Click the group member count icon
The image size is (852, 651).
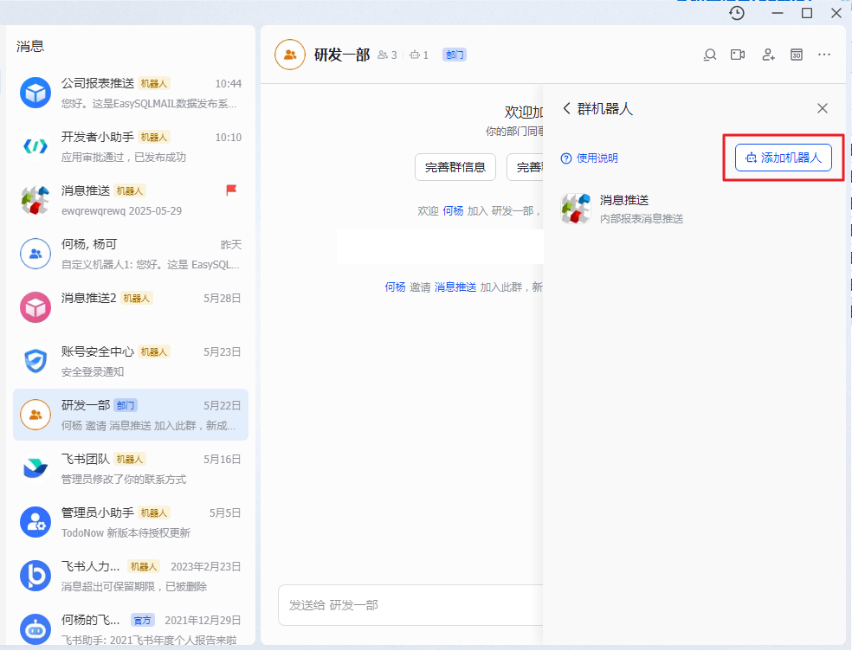(387, 55)
